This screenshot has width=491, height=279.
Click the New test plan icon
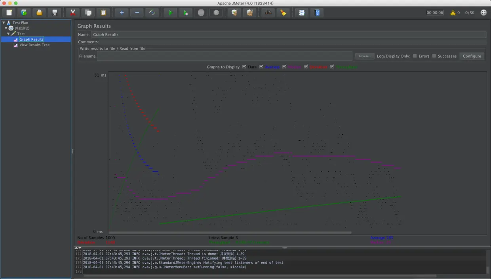[x=9, y=13]
